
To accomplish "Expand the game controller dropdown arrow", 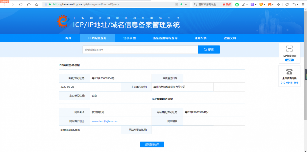I will pos(273,5).
